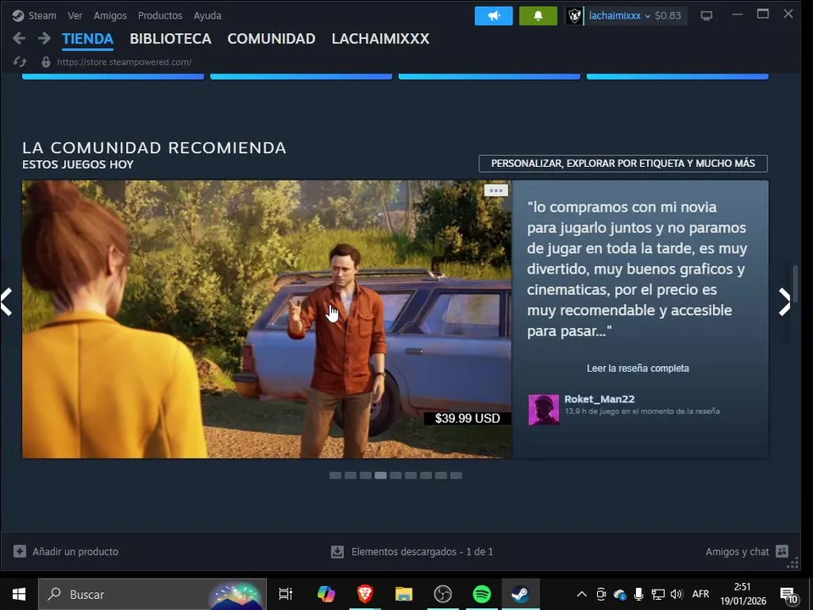The width and height of the screenshot is (813, 610).
Task: Open Spotify from the taskbar
Action: click(482, 594)
